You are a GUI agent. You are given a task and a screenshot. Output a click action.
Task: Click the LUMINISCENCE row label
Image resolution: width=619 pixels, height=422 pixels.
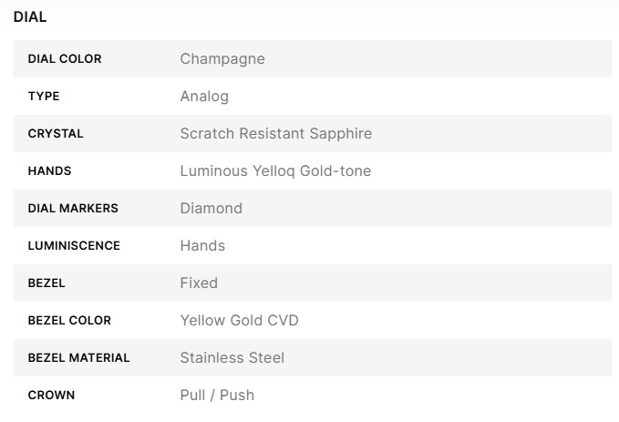74,246
